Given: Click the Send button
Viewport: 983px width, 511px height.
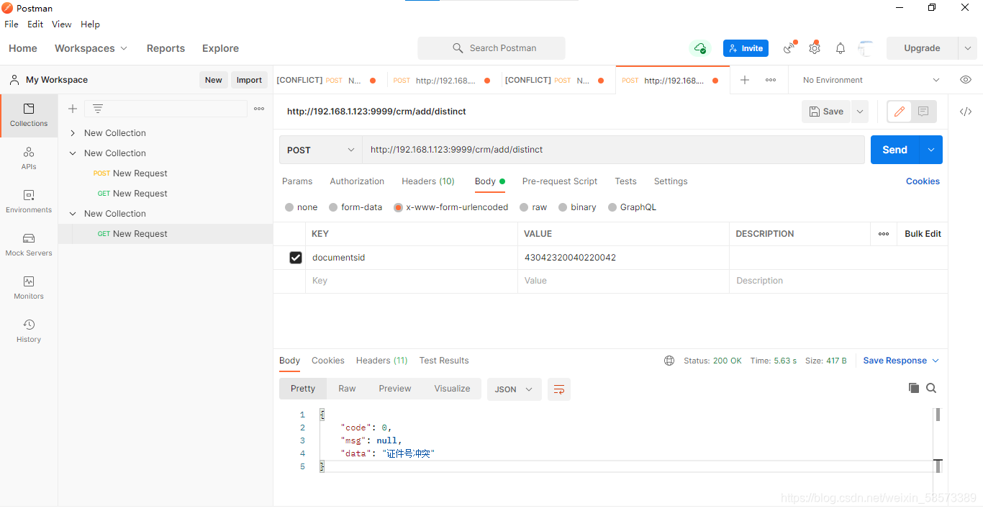Looking at the screenshot, I should 895,150.
